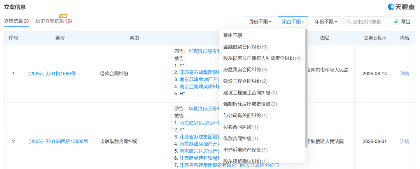The image size is (420, 169).
Task: Click the Tianyancha logo icon
Action: click(x=392, y=7)
